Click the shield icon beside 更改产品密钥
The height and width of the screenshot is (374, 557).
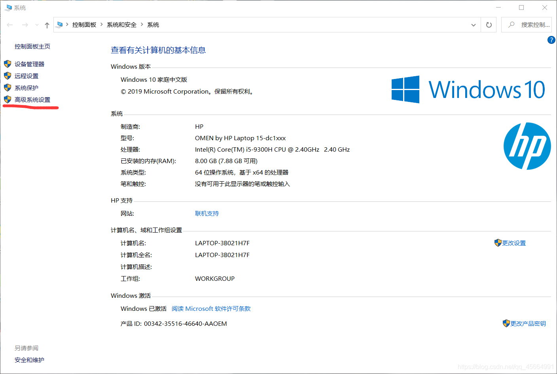(506, 323)
